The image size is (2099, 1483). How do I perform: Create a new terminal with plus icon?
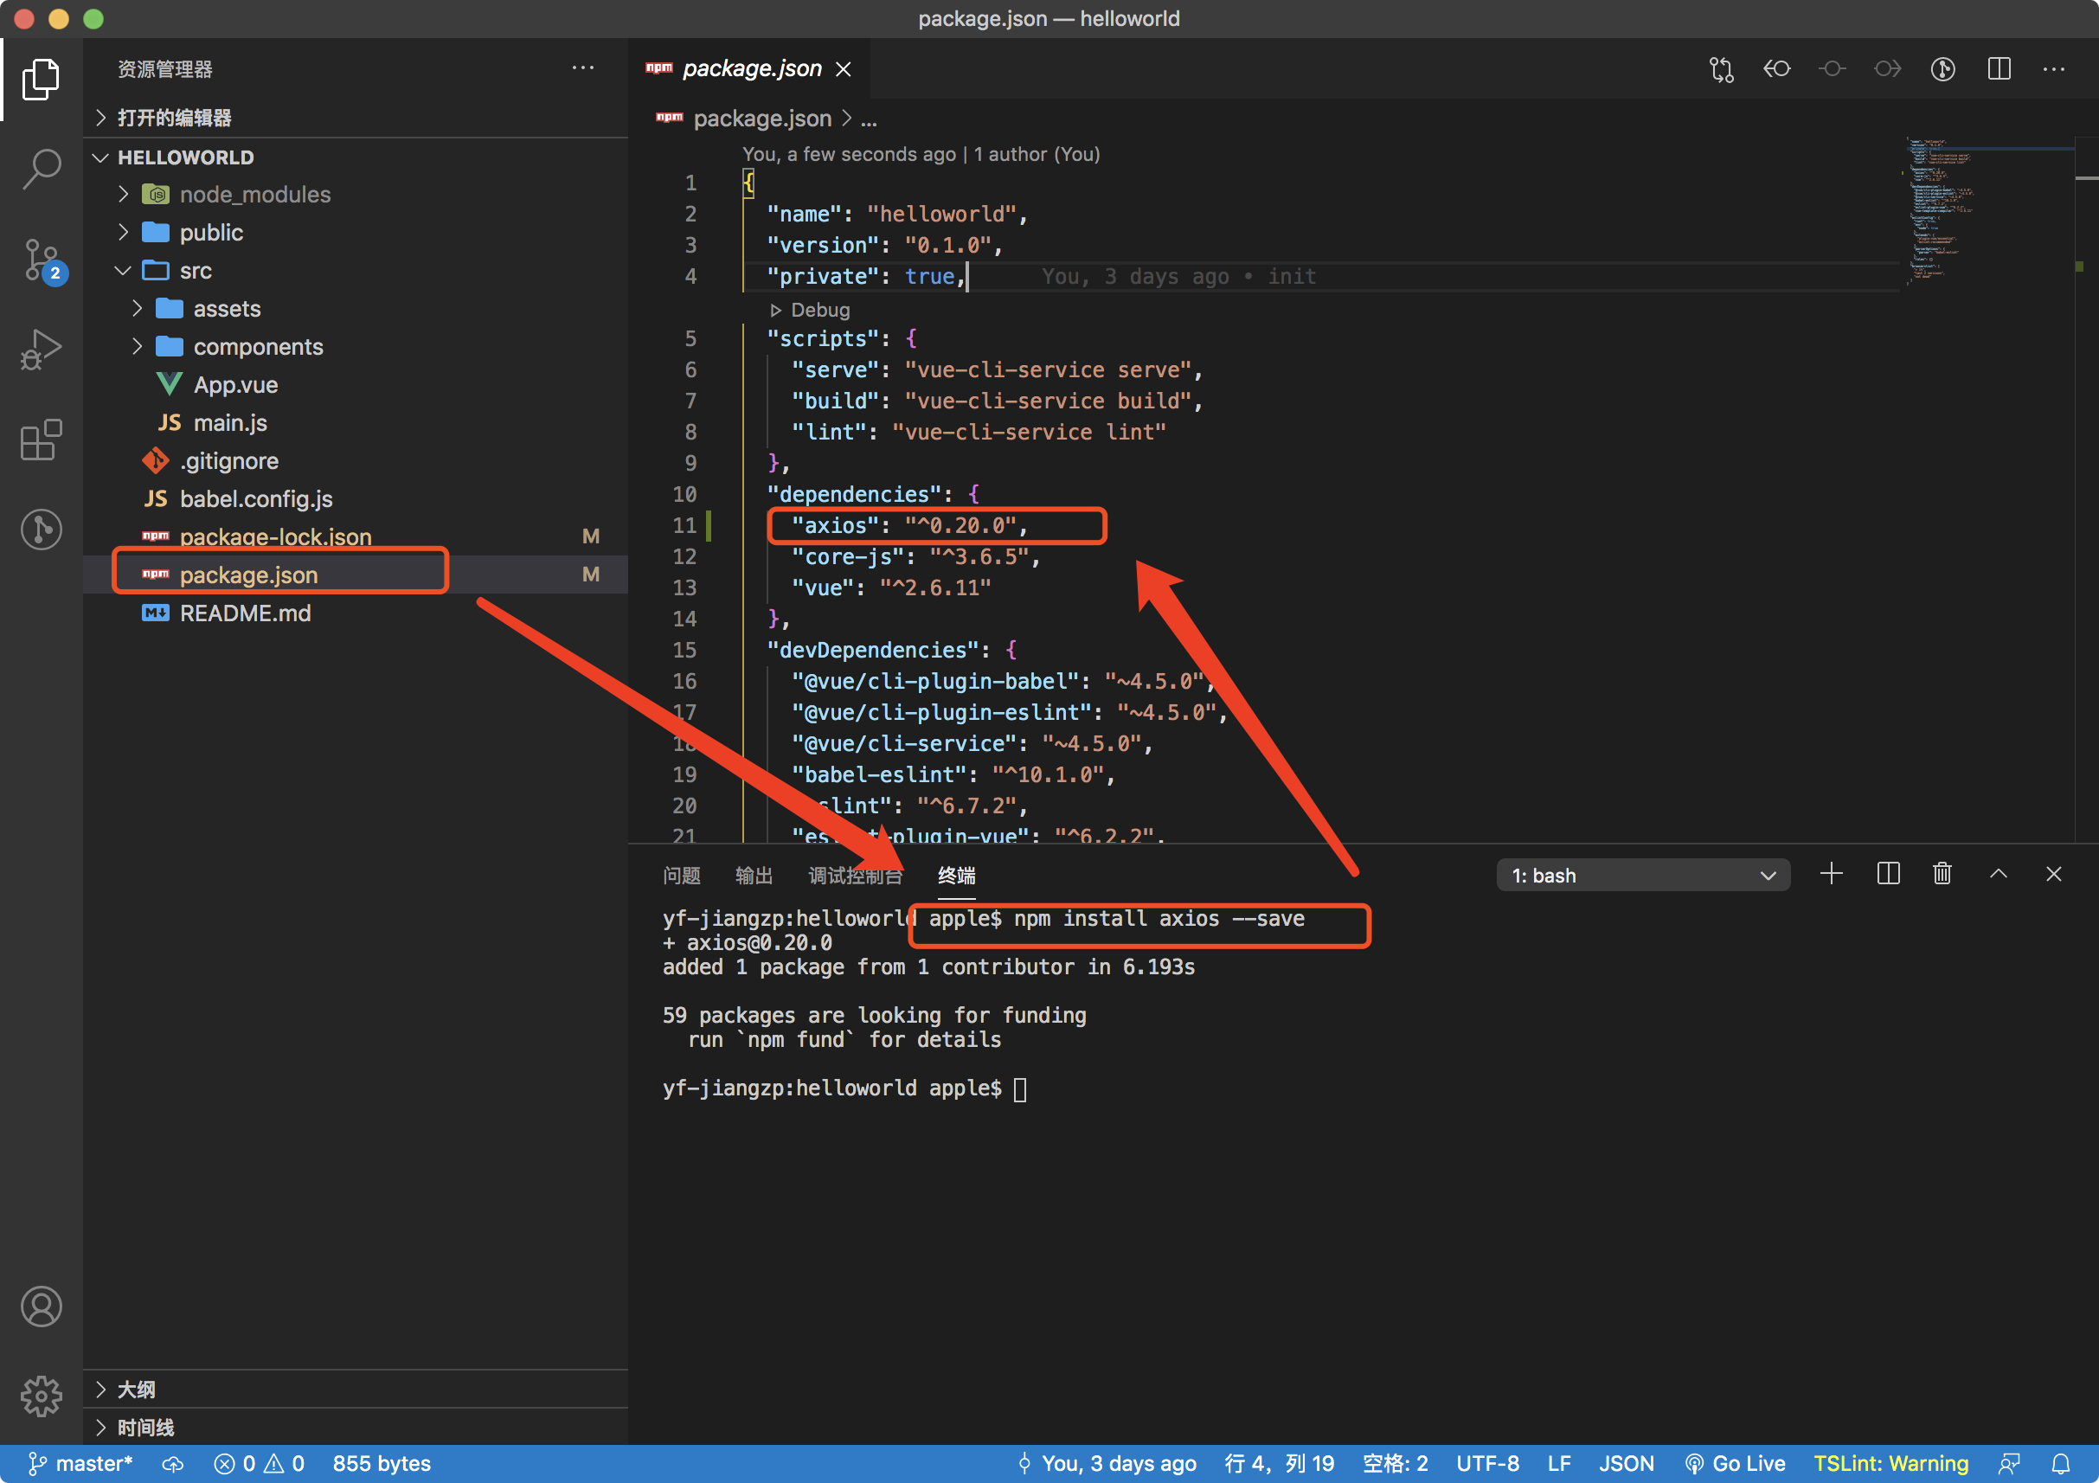tap(1831, 874)
